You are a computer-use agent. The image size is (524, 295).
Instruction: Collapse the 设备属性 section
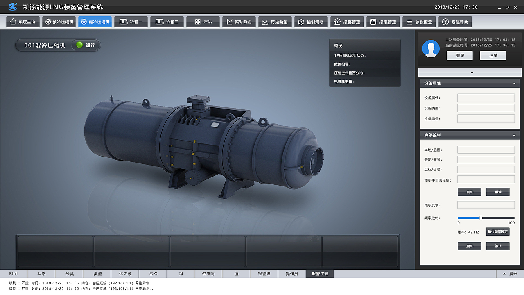coord(514,83)
